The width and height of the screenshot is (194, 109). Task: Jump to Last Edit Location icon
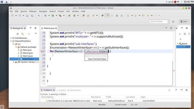pyautogui.click(x=143, y=15)
